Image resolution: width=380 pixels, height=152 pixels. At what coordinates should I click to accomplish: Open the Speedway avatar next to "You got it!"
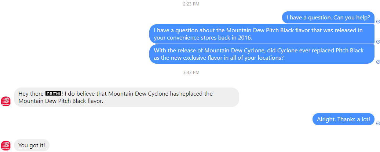coord(6,145)
